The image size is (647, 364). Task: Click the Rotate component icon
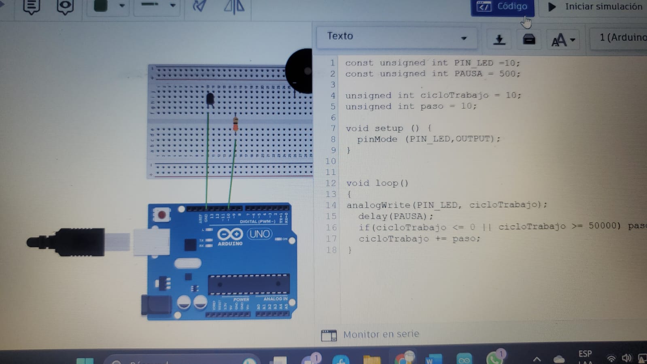point(199,6)
